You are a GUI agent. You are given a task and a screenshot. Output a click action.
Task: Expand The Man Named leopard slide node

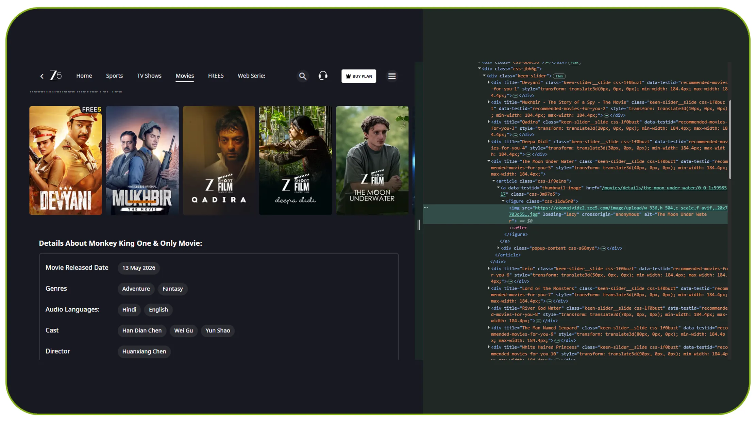point(489,328)
